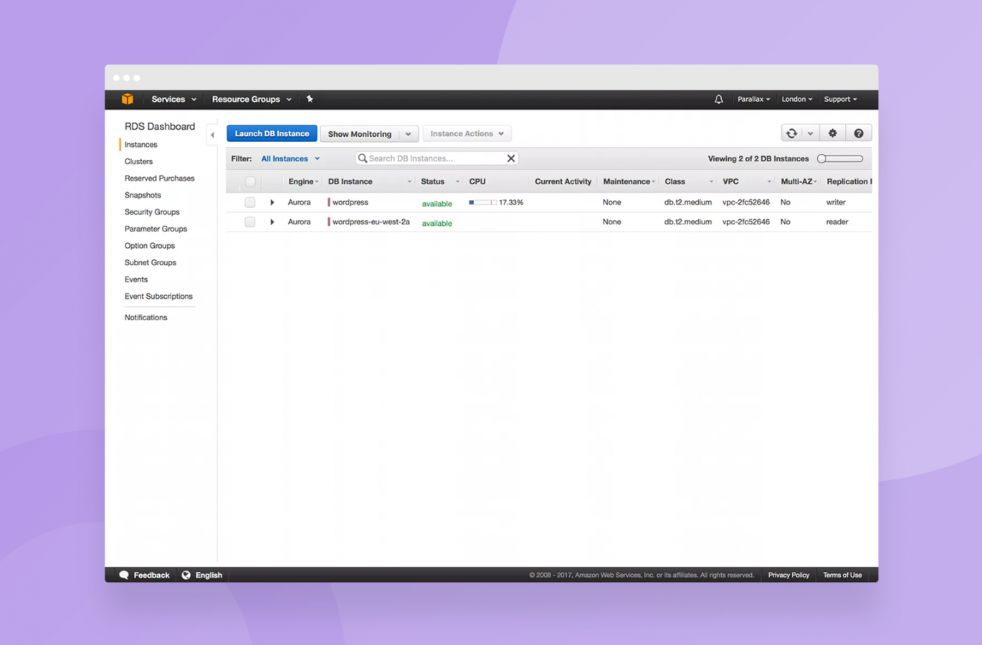
Task: Click the wordpress-eu-west-2a instance name
Action: 371,222
